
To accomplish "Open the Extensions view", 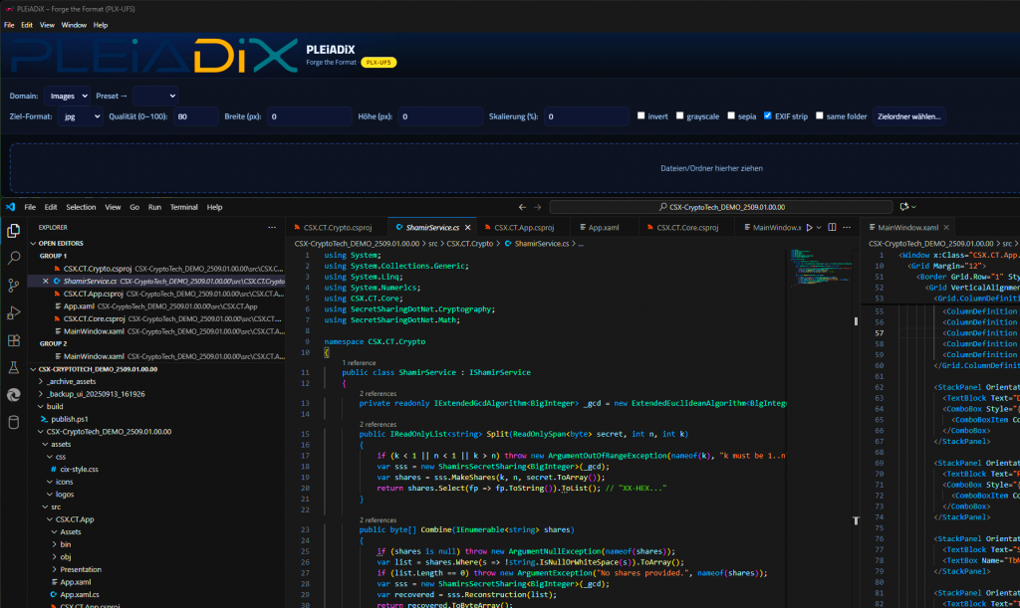I will [x=14, y=340].
